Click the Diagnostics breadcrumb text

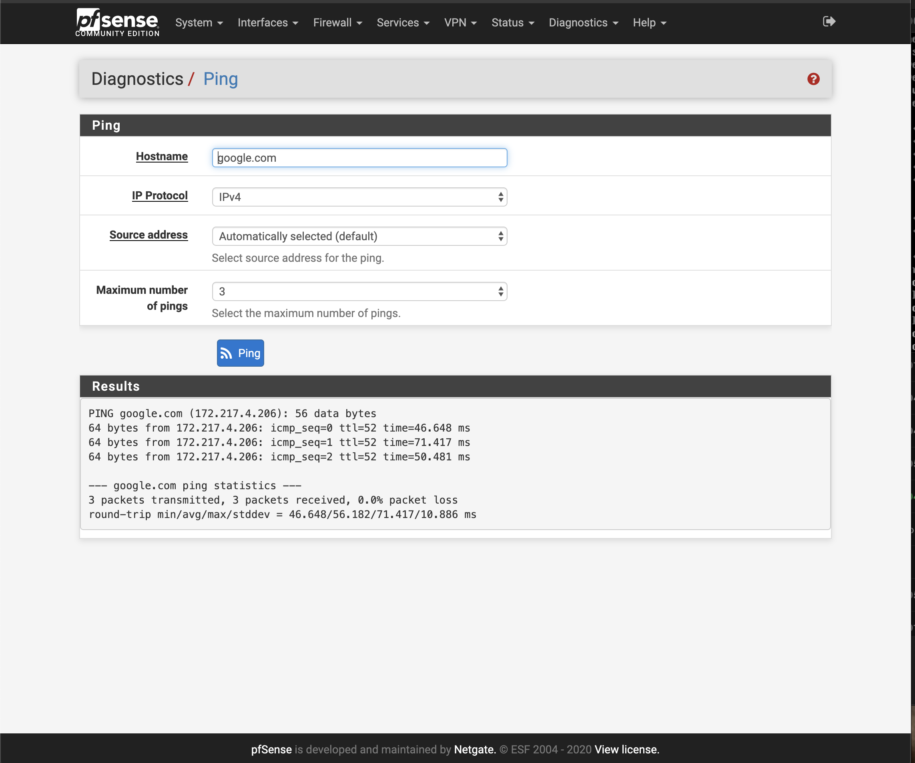pos(137,79)
